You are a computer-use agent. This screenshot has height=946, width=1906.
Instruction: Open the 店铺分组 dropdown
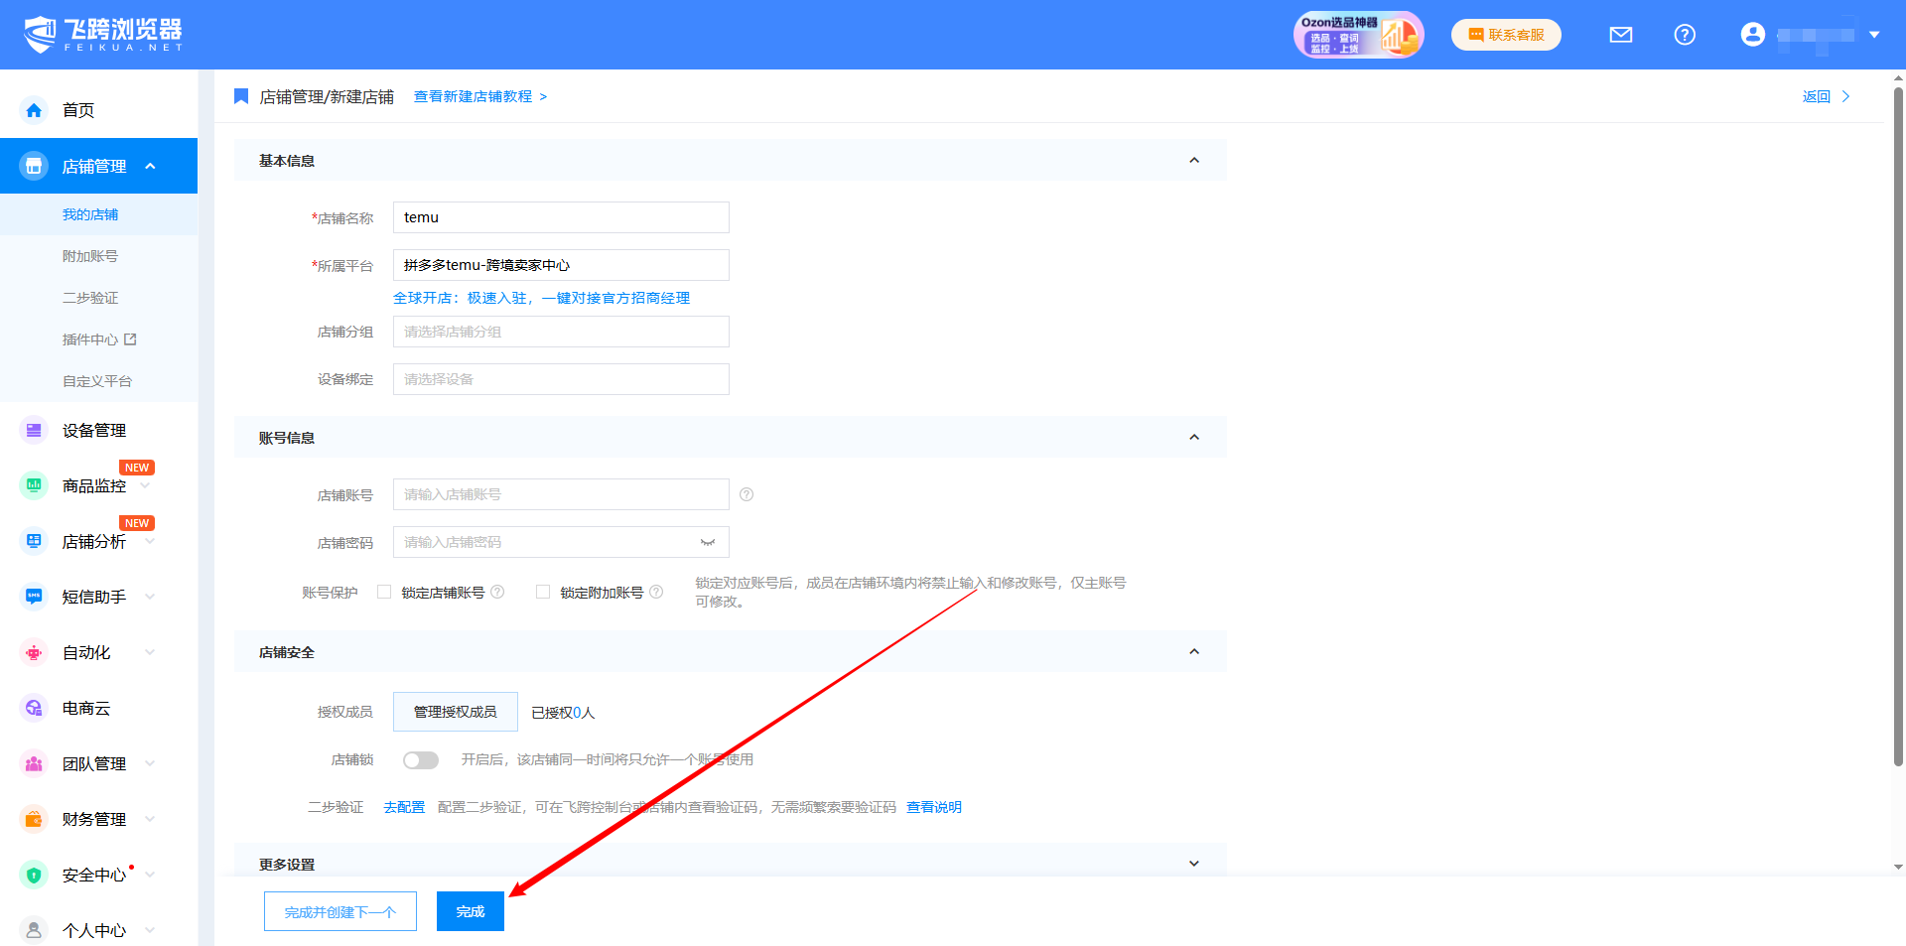pyautogui.click(x=561, y=332)
